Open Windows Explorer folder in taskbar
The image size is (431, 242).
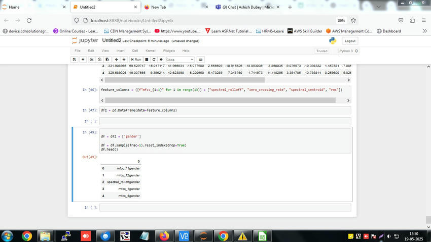point(45,236)
